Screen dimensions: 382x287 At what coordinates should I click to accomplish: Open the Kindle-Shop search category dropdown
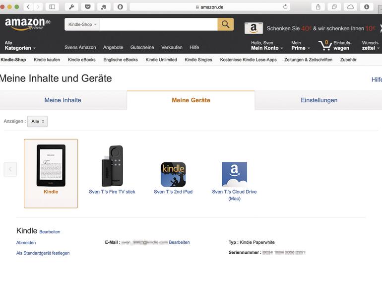pos(82,24)
